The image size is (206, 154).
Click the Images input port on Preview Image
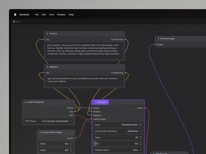(155, 44)
